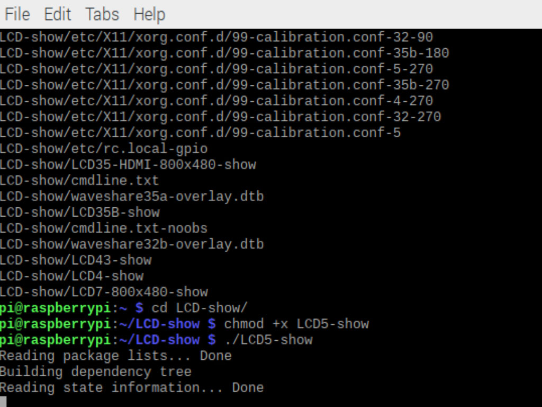Click the LCD-show/etc/rc.local-gpio line

104,149
